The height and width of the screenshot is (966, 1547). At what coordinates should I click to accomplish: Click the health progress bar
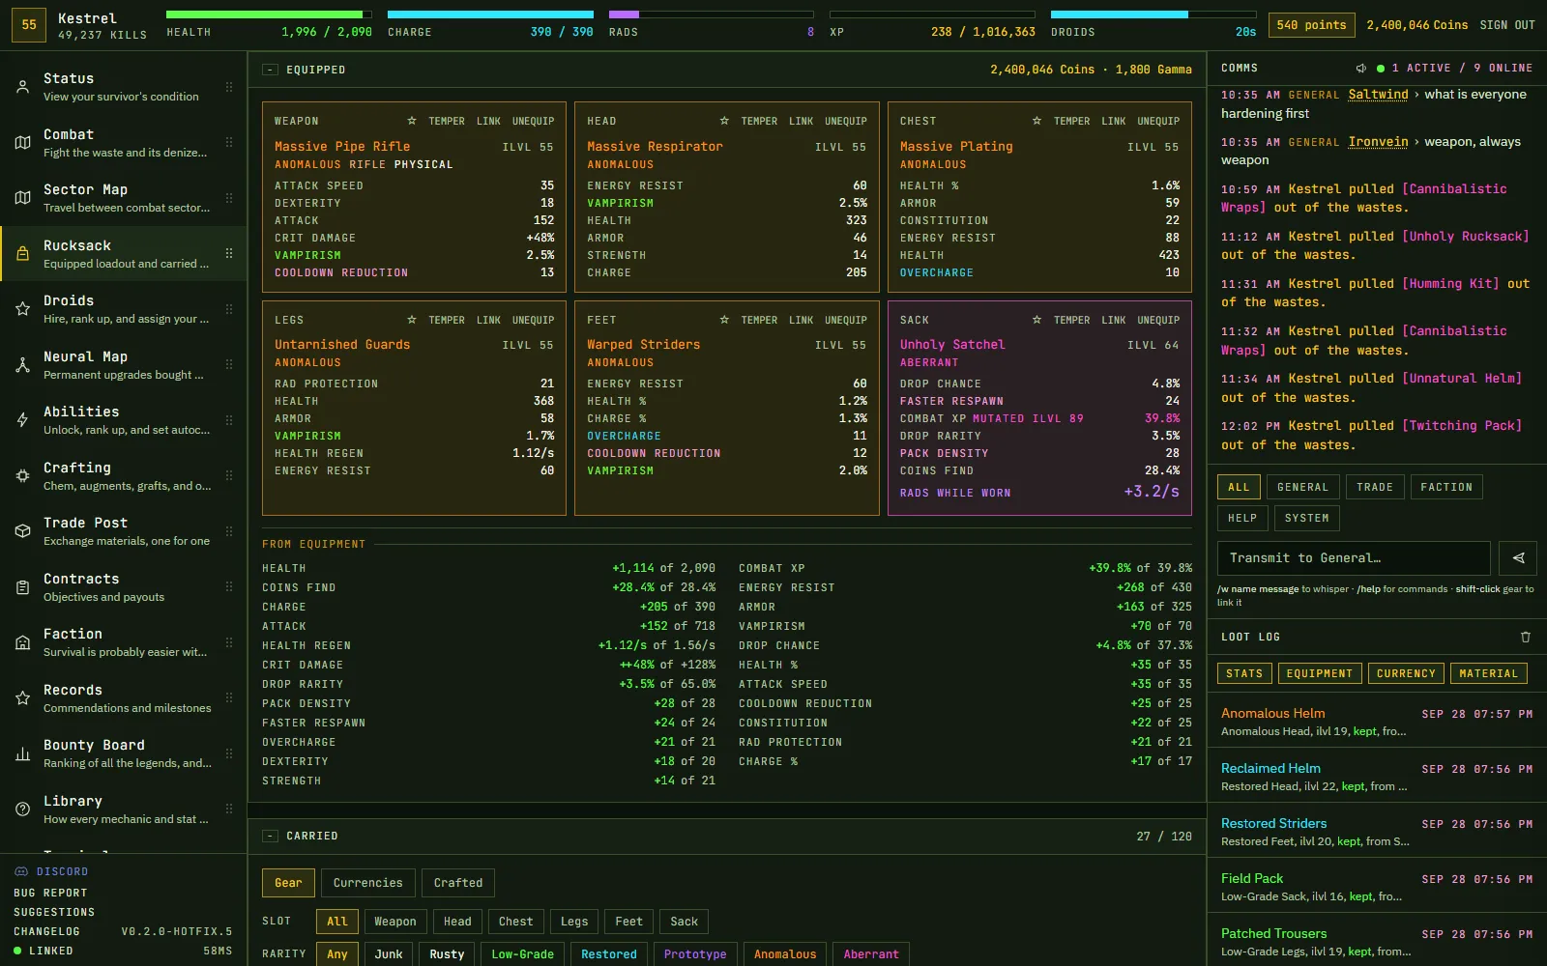269,14
